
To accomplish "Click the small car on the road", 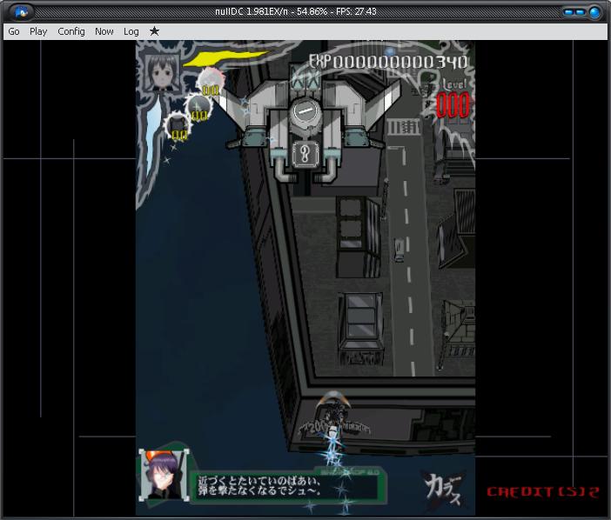I will (x=399, y=250).
